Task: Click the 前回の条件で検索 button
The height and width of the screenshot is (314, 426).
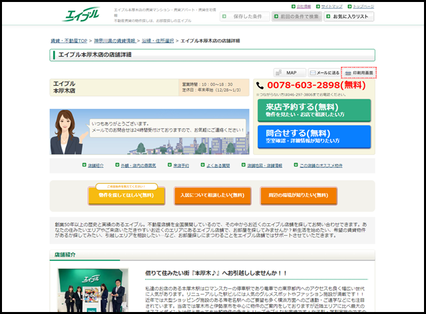Action: 297,17
